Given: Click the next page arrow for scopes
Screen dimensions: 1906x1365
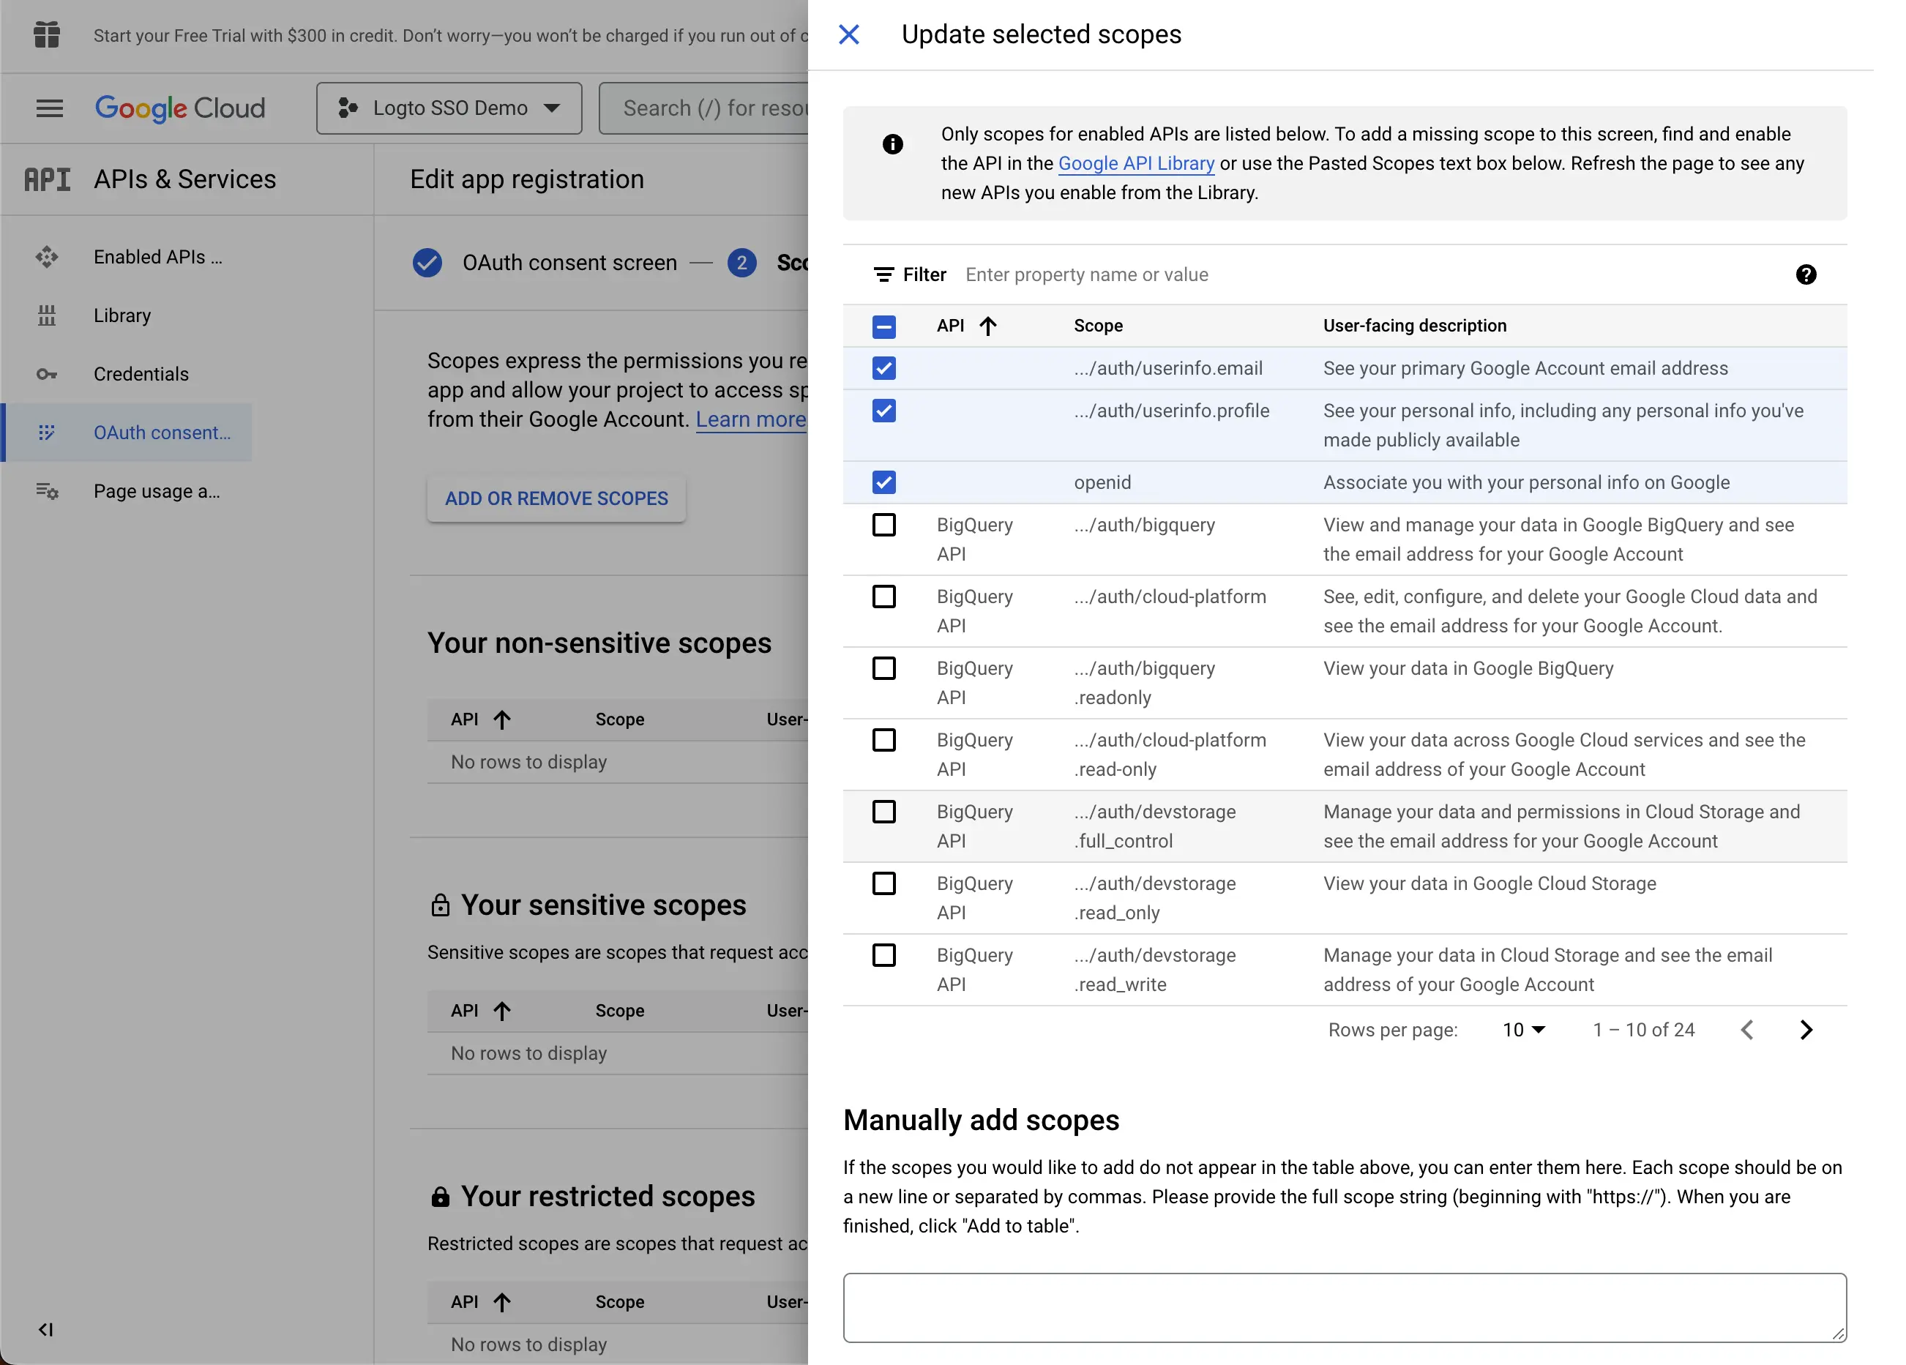Looking at the screenshot, I should tap(1809, 1030).
